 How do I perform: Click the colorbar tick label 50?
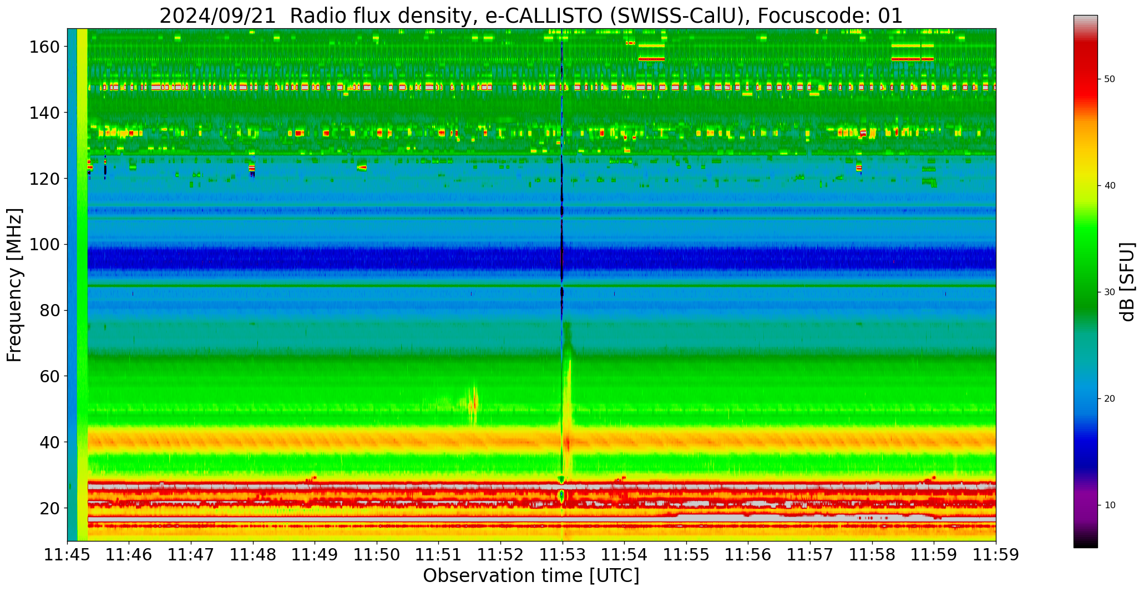(1110, 79)
